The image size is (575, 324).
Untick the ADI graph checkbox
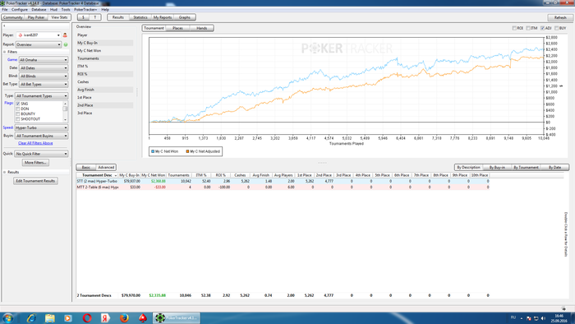(542, 28)
